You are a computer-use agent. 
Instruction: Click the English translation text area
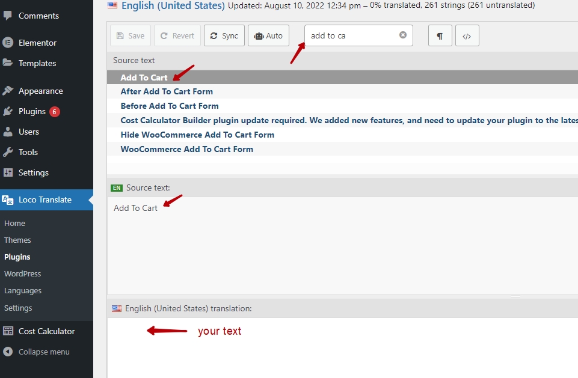pyautogui.click(x=342, y=348)
